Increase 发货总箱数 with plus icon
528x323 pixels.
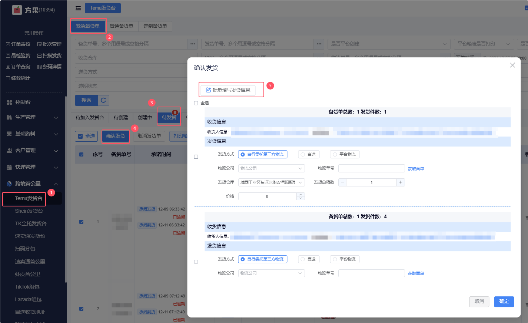click(x=401, y=182)
